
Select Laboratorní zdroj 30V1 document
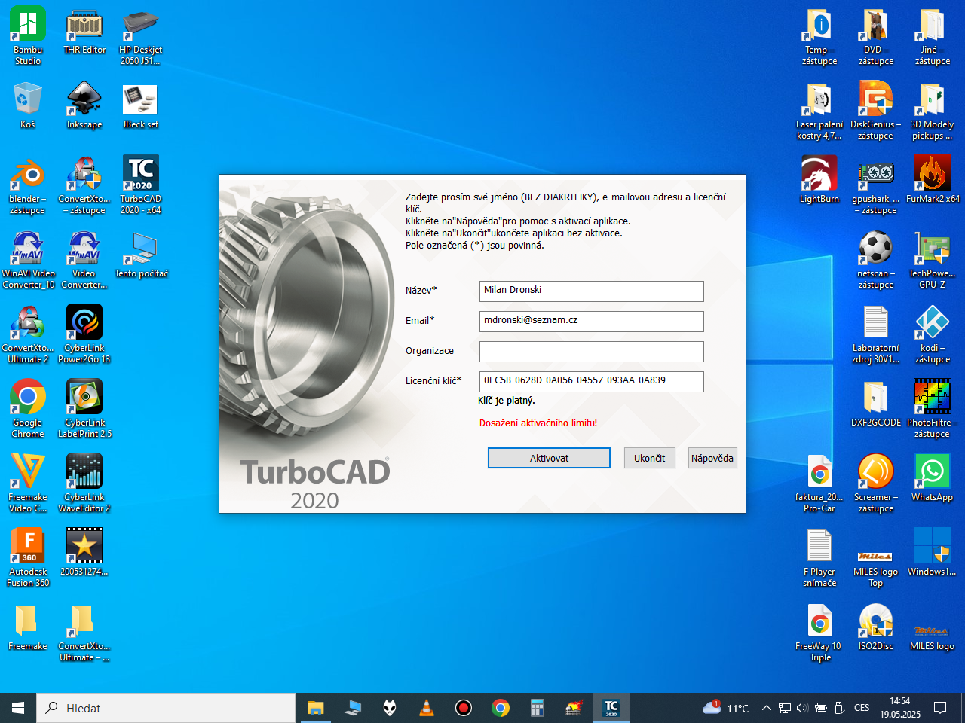[876, 334]
